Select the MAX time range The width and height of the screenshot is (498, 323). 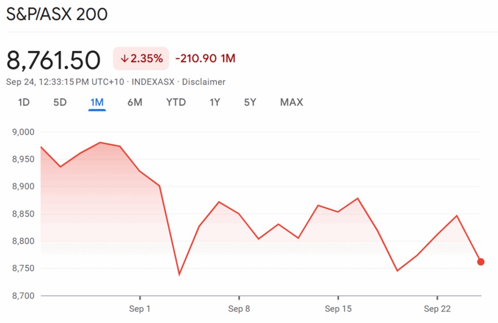[x=291, y=102]
